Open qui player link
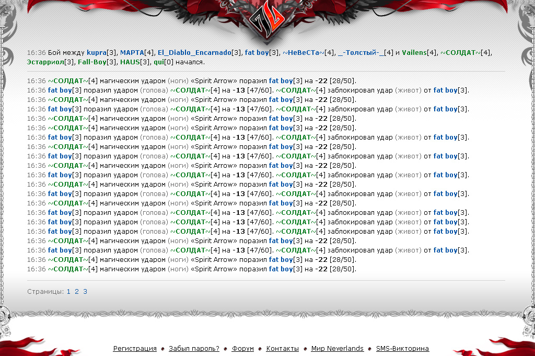Screen dimensions: 535x356 point(159,62)
